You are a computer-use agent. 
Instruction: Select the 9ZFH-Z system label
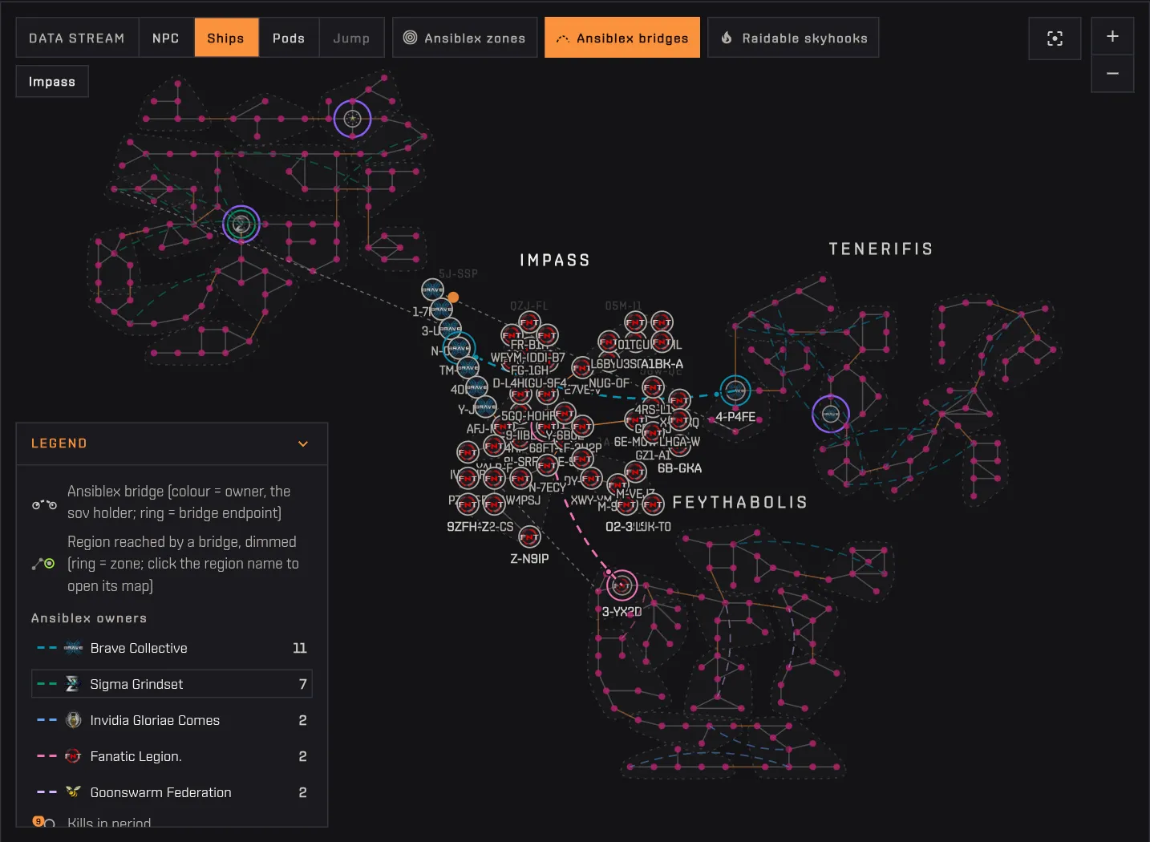pos(464,527)
